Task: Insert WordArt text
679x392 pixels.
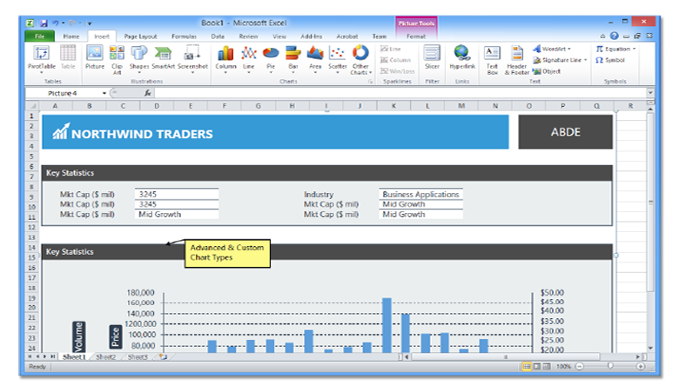Action: pos(552,49)
